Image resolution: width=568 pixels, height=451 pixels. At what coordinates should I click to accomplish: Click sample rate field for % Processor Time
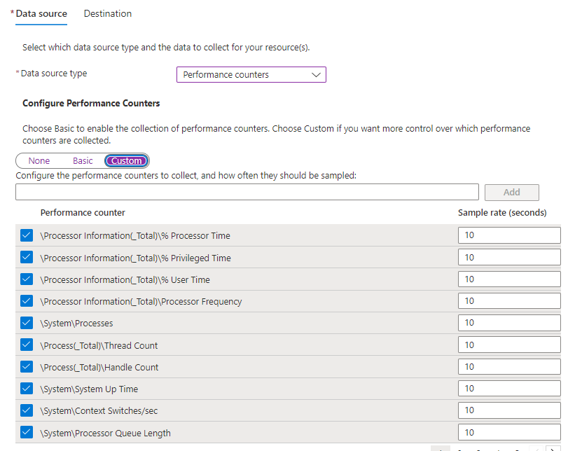(509, 235)
